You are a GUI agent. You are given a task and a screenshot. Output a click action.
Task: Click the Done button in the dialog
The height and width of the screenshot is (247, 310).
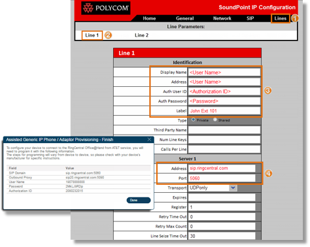click(139, 200)
